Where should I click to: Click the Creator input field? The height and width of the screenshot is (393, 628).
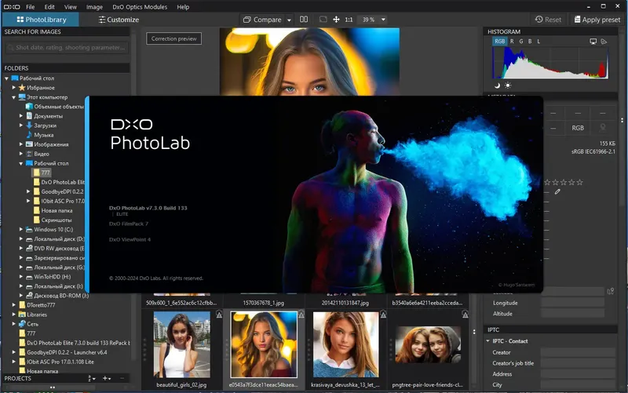578,352
